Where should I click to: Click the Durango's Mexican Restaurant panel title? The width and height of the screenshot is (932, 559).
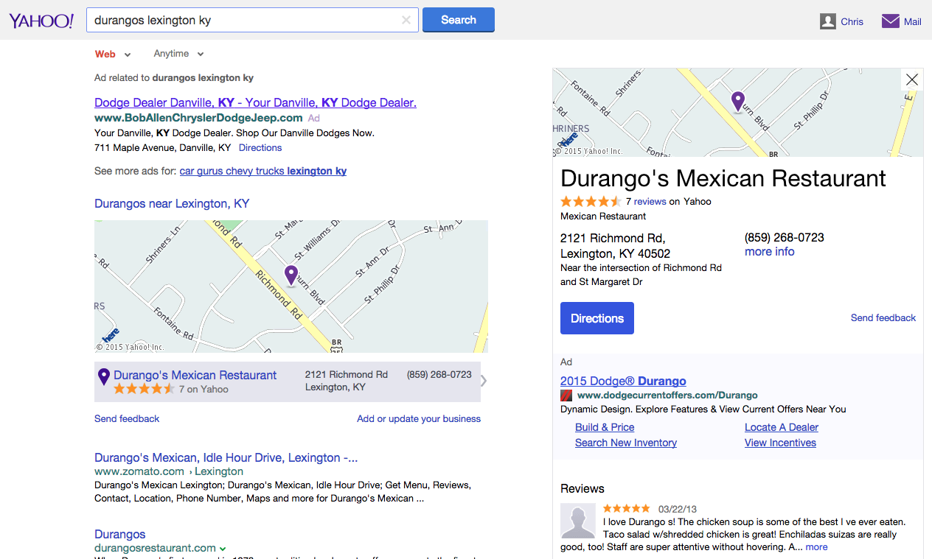coord(723,178)
